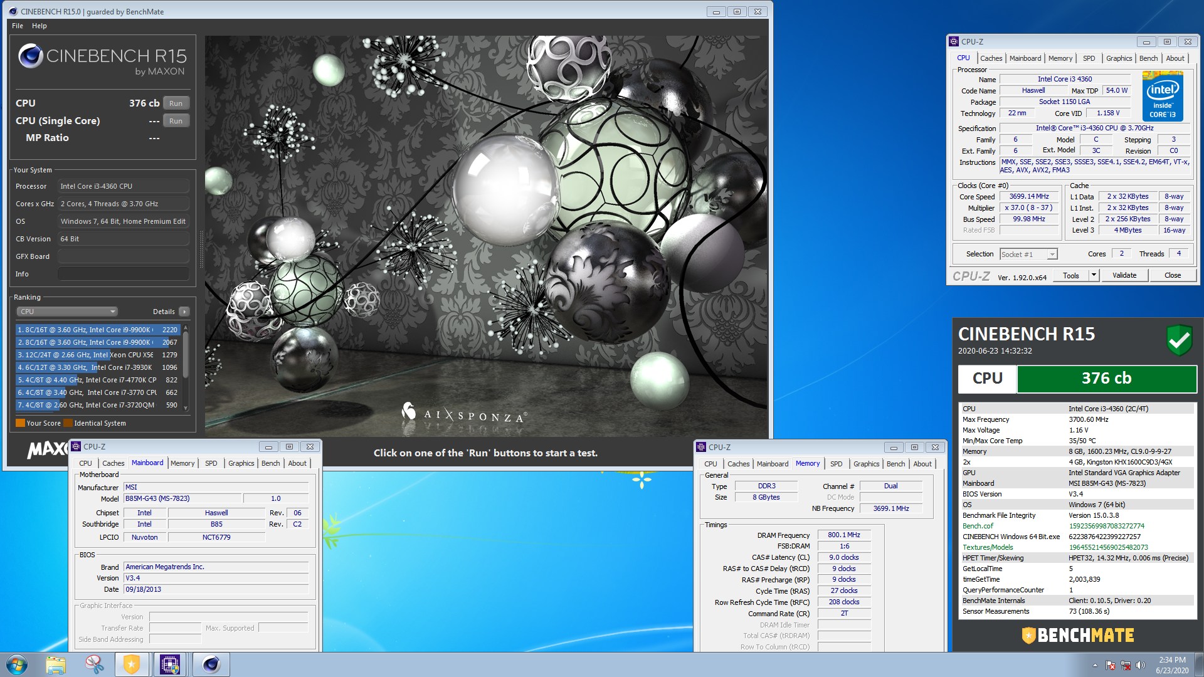
Task: Click the Core Speed value 3699.14 MHz
Action: tap(1028, 196)
